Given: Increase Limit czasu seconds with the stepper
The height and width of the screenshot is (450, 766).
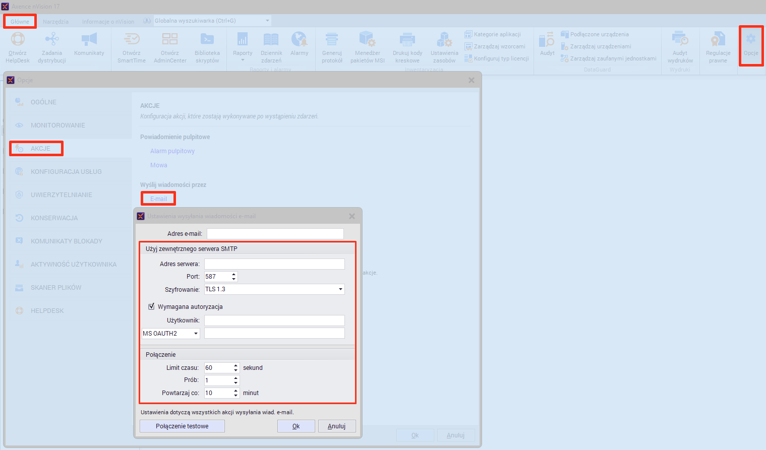Looking at the screenshot, I should point(236,366).
